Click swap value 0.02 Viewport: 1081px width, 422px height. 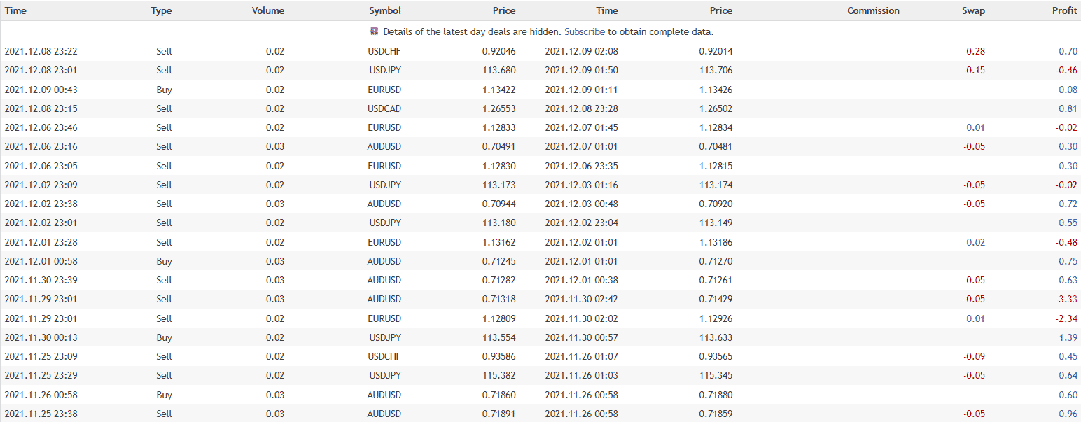point(975,242)
